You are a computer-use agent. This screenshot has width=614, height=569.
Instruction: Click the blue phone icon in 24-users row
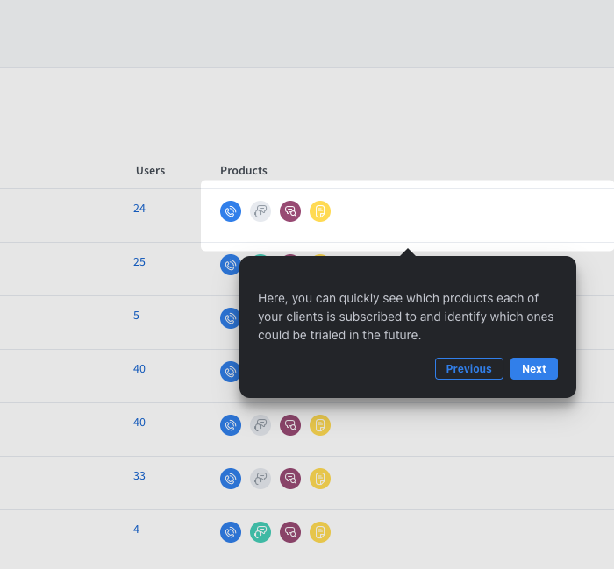[x=231, y=211]
